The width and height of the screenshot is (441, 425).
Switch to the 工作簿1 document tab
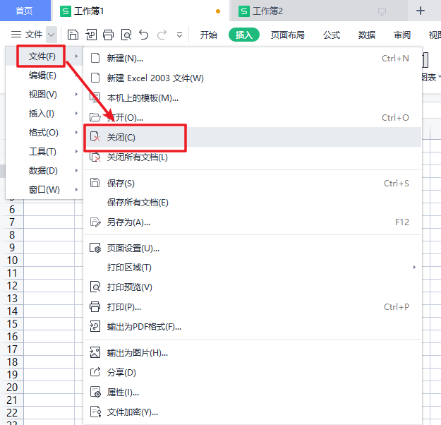pyautogui.click(x=140, y=11)
